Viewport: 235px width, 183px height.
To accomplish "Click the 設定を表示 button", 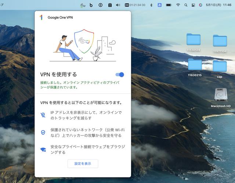I will 83,163.
